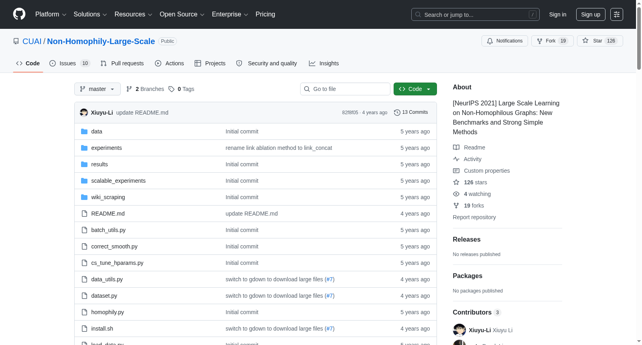The height and width of the screenshot is (345, 642).
Task: Open the Non-Homophily-Large-Scale repository link
Action: point(101,41)
